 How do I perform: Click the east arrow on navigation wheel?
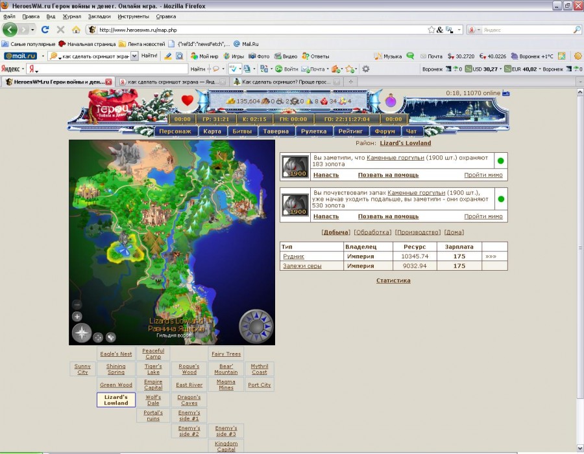tap(268, 327)
